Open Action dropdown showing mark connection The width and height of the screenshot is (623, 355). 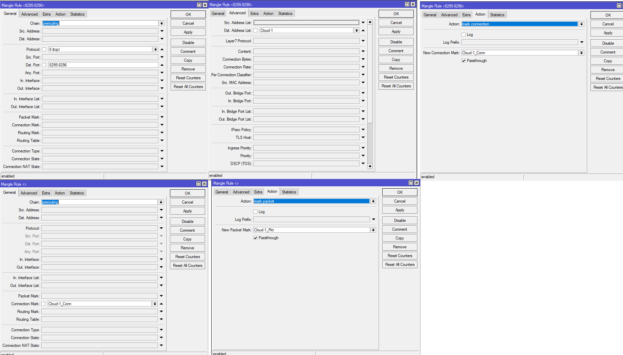click(581, 24)
